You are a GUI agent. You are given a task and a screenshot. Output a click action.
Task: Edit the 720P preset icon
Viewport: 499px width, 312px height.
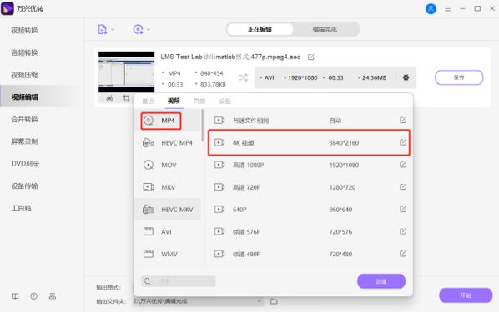click(x=403, y=187)
